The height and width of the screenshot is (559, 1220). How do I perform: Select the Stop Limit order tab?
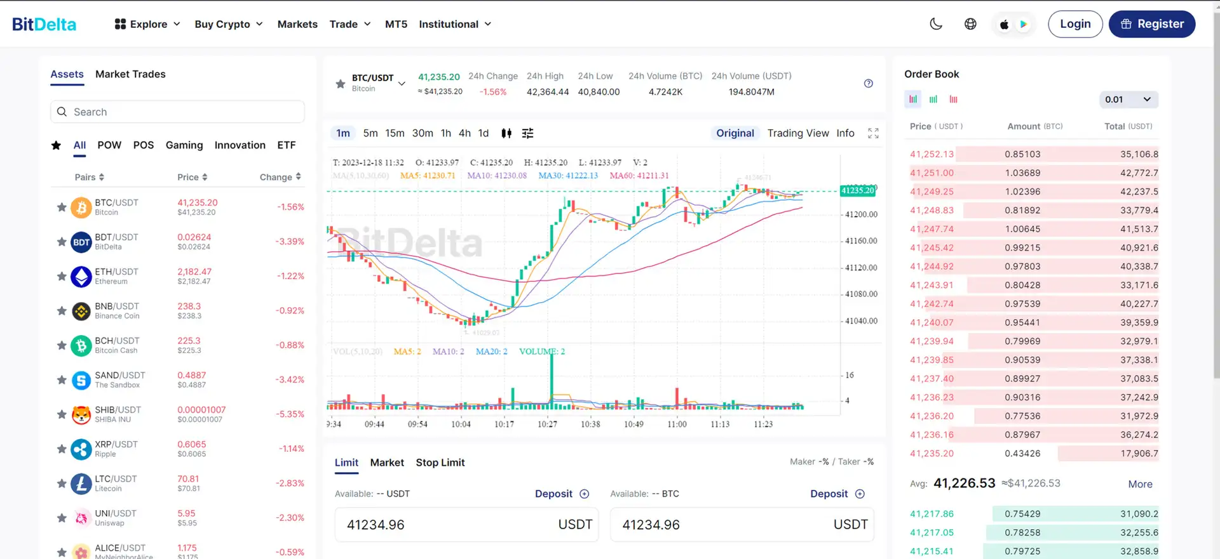440,463
